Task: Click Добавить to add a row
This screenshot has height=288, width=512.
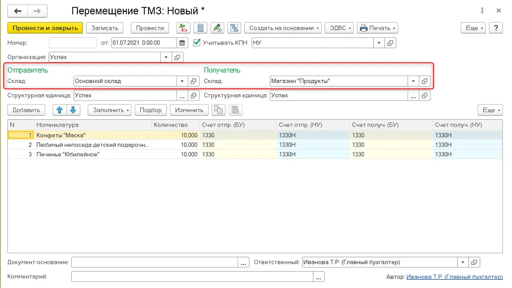Action: tap(26, 110)
